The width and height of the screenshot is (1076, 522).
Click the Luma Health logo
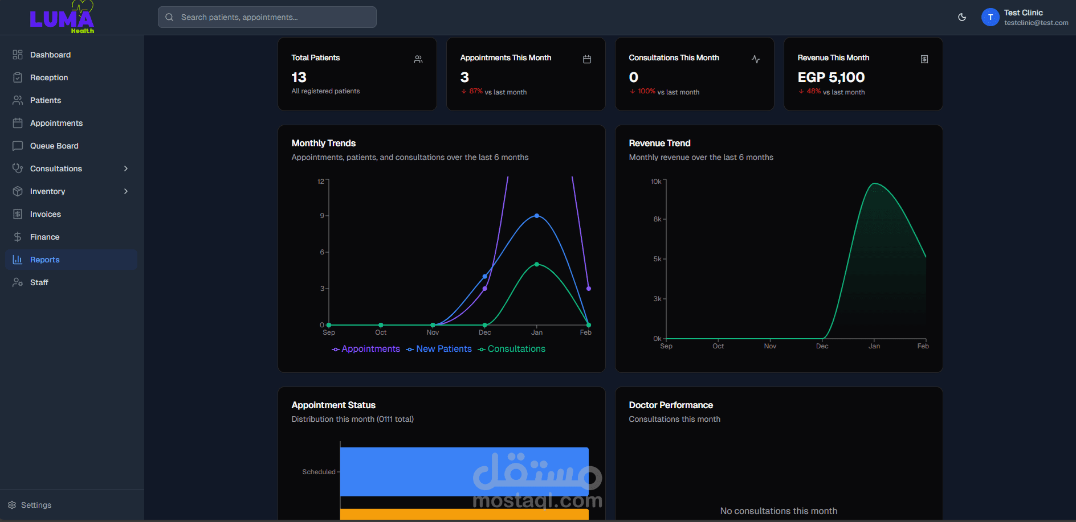[62, 17]
